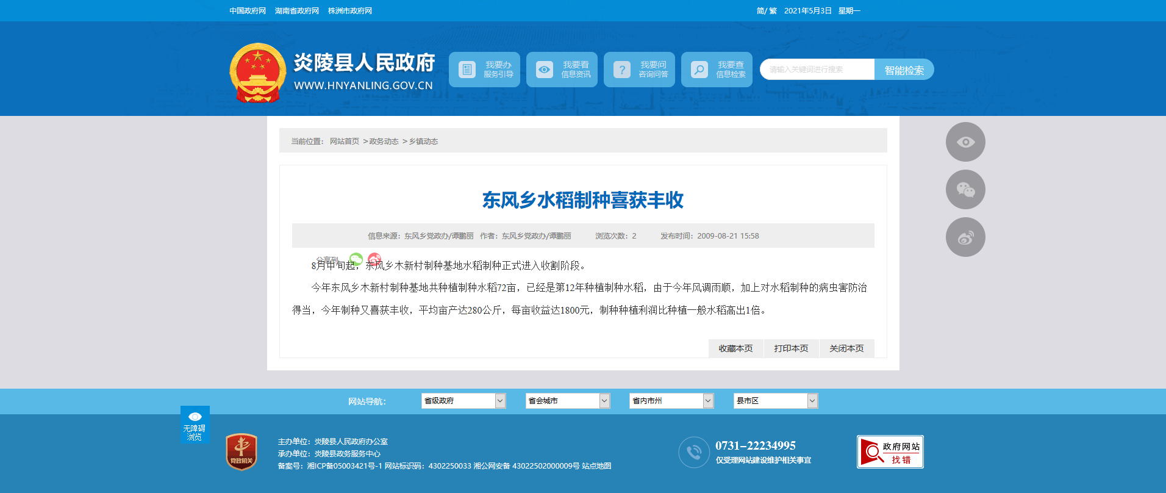Image resolution: width=1166 pixels, height=493 pixels.
Task: Click the gray eye circle icon
Action: (x=965, y=142)
